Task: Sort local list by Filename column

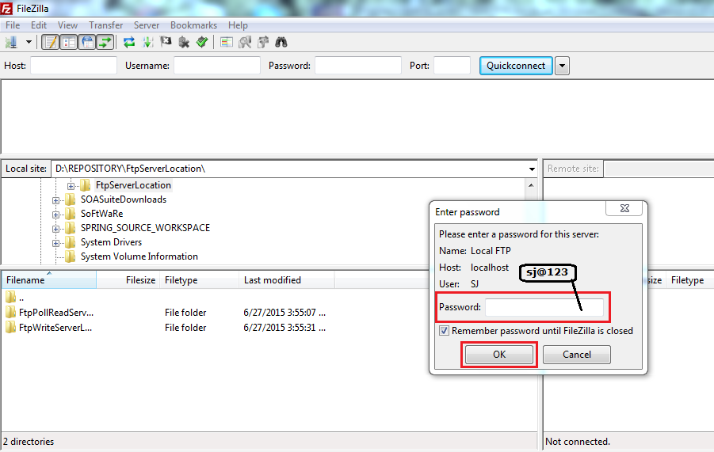Action: coord(48,280)
